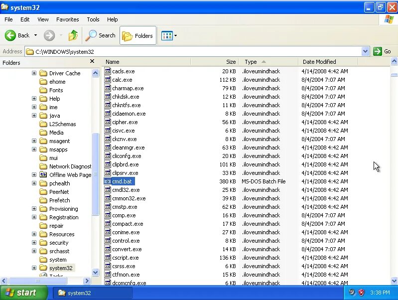Click the Fonts folder icon in tree
398x300 pixels.
click(43, 90)
